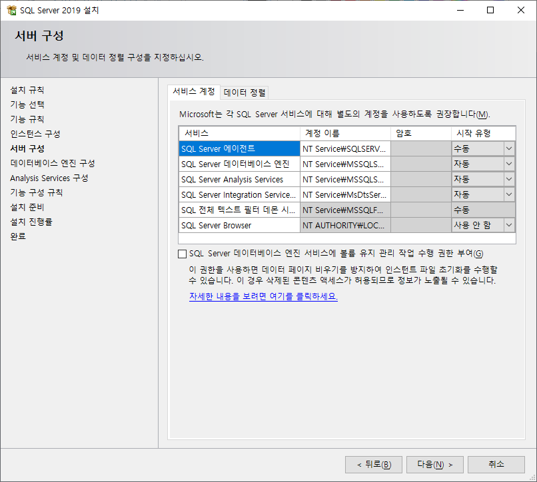Screen dimensions: 537x482
Task: Click the bold 서버 구성 sidebar step
Action: 27,148
